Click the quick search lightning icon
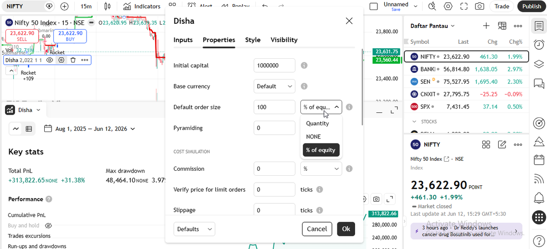 point(432,6)
